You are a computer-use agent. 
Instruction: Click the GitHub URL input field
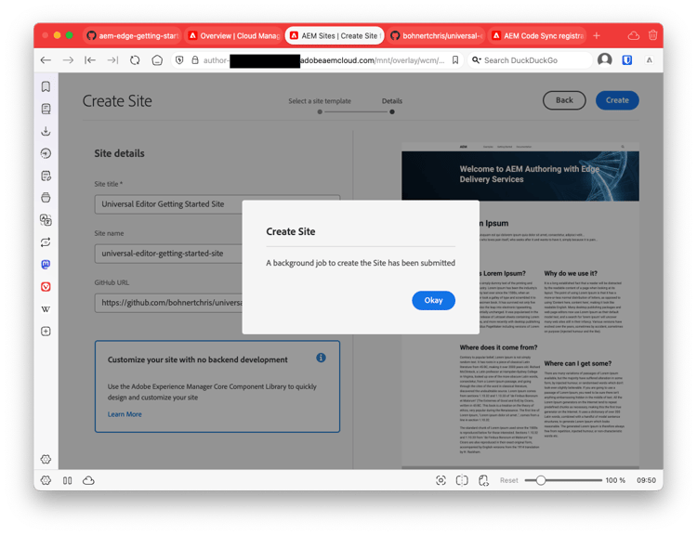(217, 303)
